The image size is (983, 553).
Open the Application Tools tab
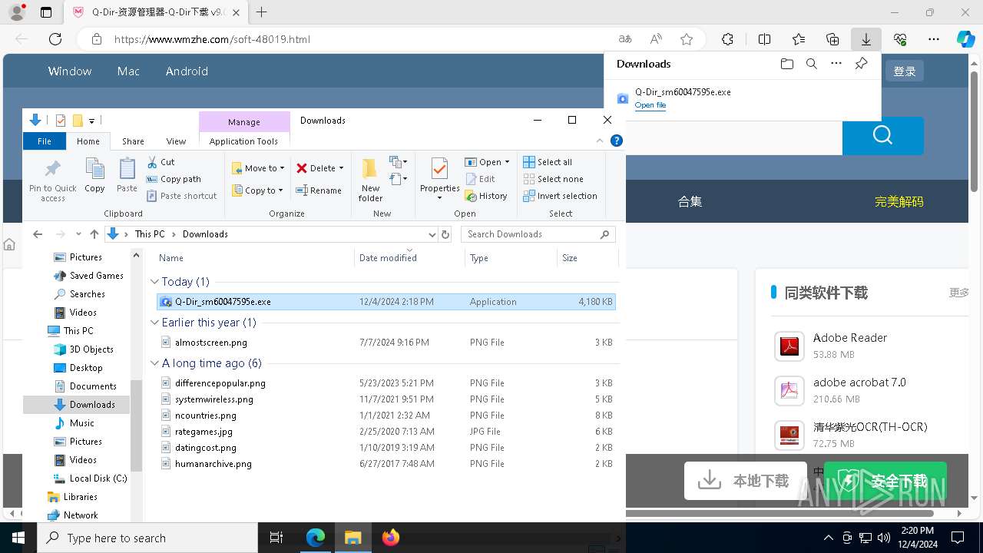(243, 141)
